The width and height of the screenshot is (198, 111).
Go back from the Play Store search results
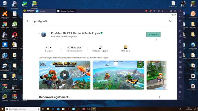coord(28,21)
